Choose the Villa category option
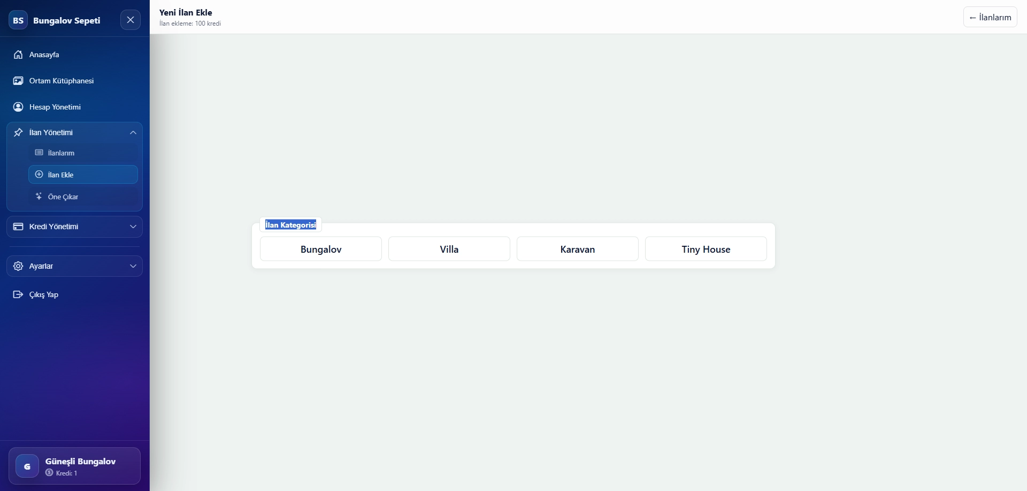 [449, 249]
